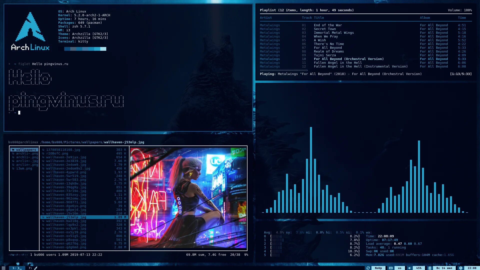Click the volume speaker icon
The height and width of the screenshot is (270, 480).
click(409, 268)
